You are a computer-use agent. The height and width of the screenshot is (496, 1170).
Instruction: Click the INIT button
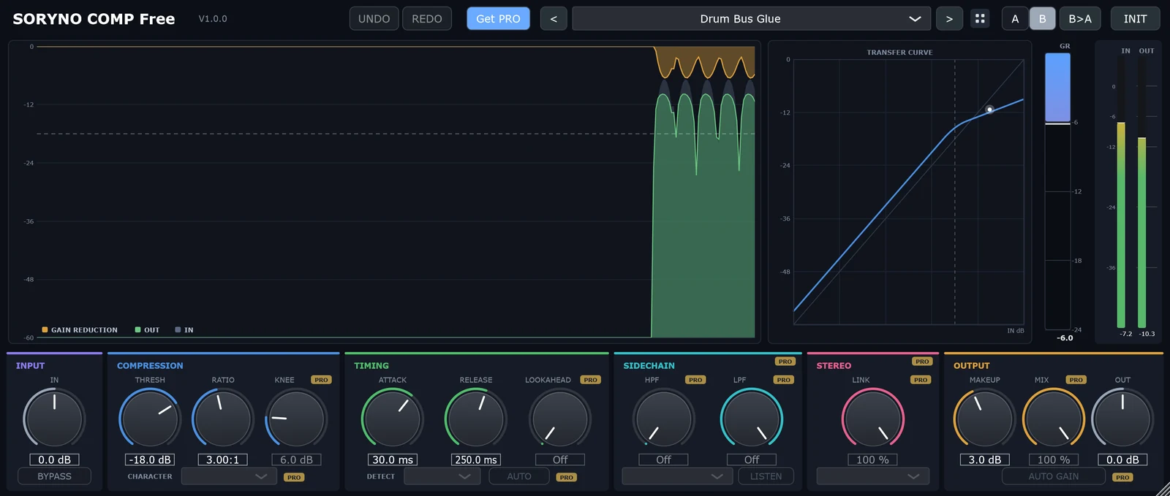point(1135,18)
